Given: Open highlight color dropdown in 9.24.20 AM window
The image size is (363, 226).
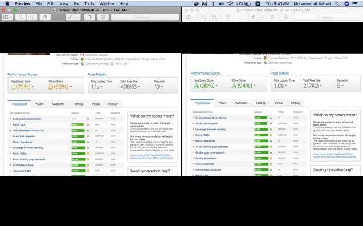Looking at the screenshot, I should 260,17.
